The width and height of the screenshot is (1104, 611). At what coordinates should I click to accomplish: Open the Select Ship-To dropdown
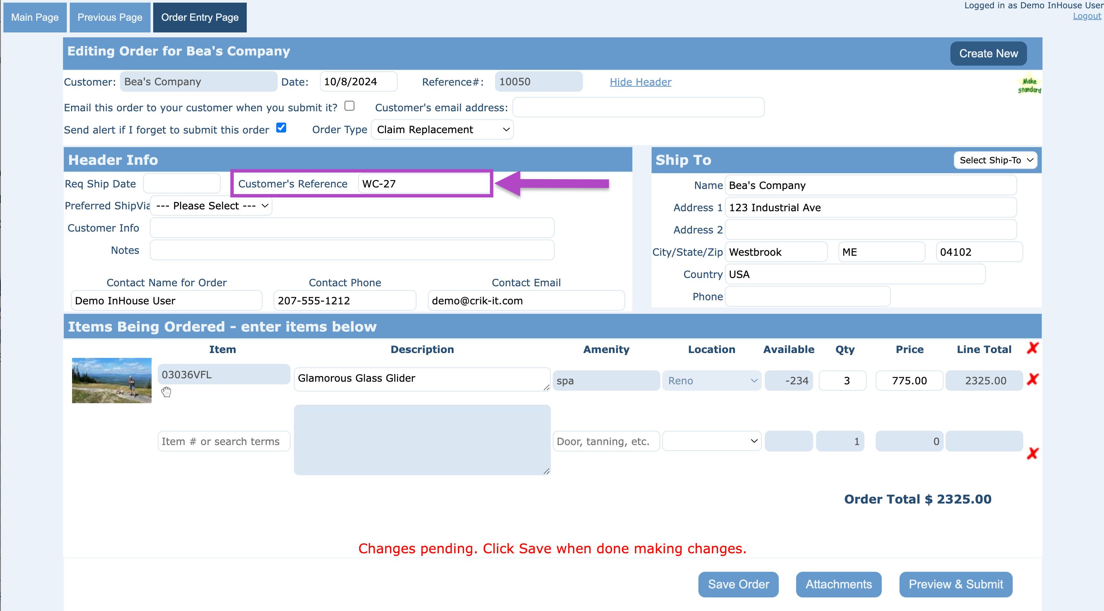coord(995,160)
